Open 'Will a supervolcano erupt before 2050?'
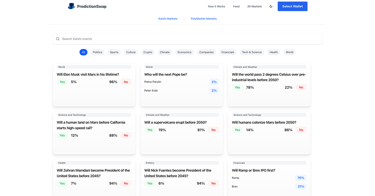The height and width of the screenshot is (196, 375). point(175,122)
